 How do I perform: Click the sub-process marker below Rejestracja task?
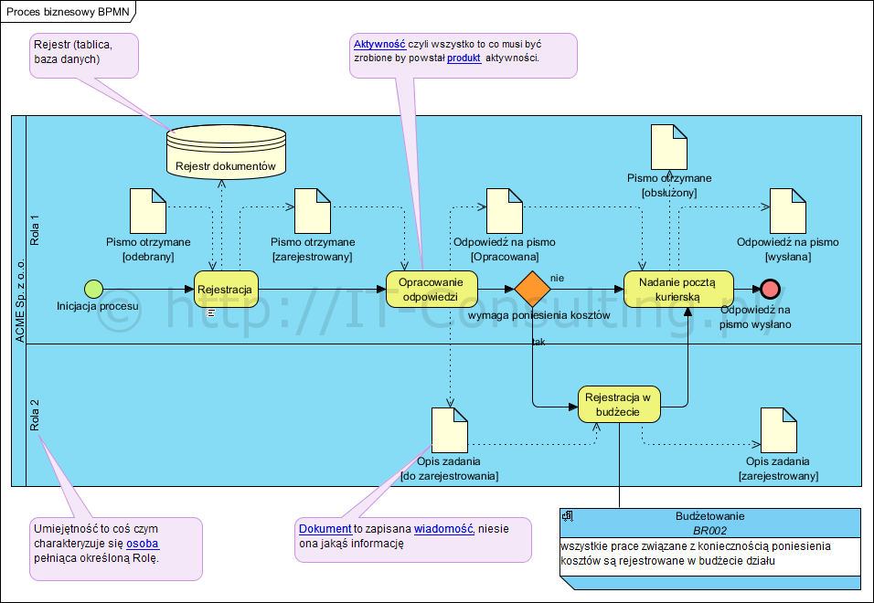(x=210, y=312)
